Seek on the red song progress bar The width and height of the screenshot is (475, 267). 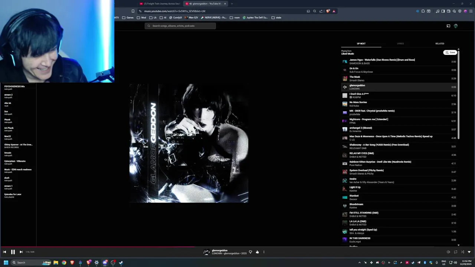[237, 246]
